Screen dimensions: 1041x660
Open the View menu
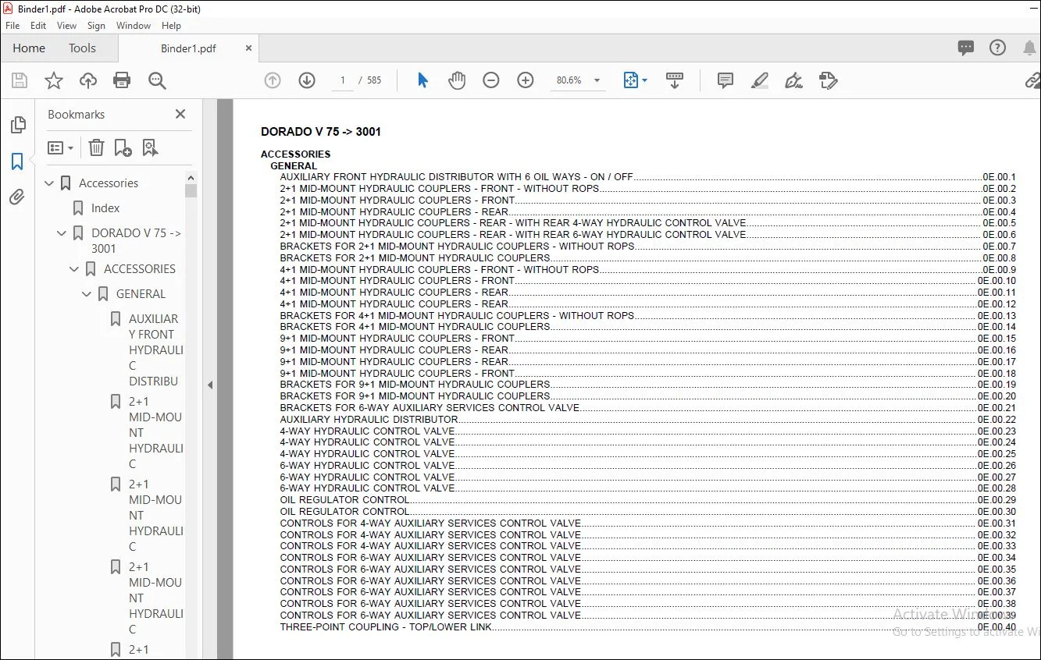click(67, 26)
